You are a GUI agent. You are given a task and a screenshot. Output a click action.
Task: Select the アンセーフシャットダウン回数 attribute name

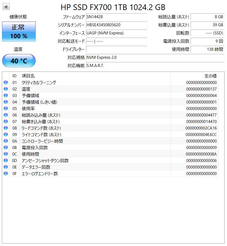point(45,160)
